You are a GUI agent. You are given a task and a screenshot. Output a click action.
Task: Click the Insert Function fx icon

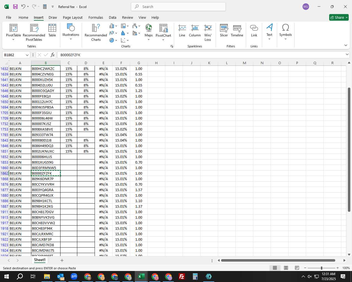(x=53, y=55)
